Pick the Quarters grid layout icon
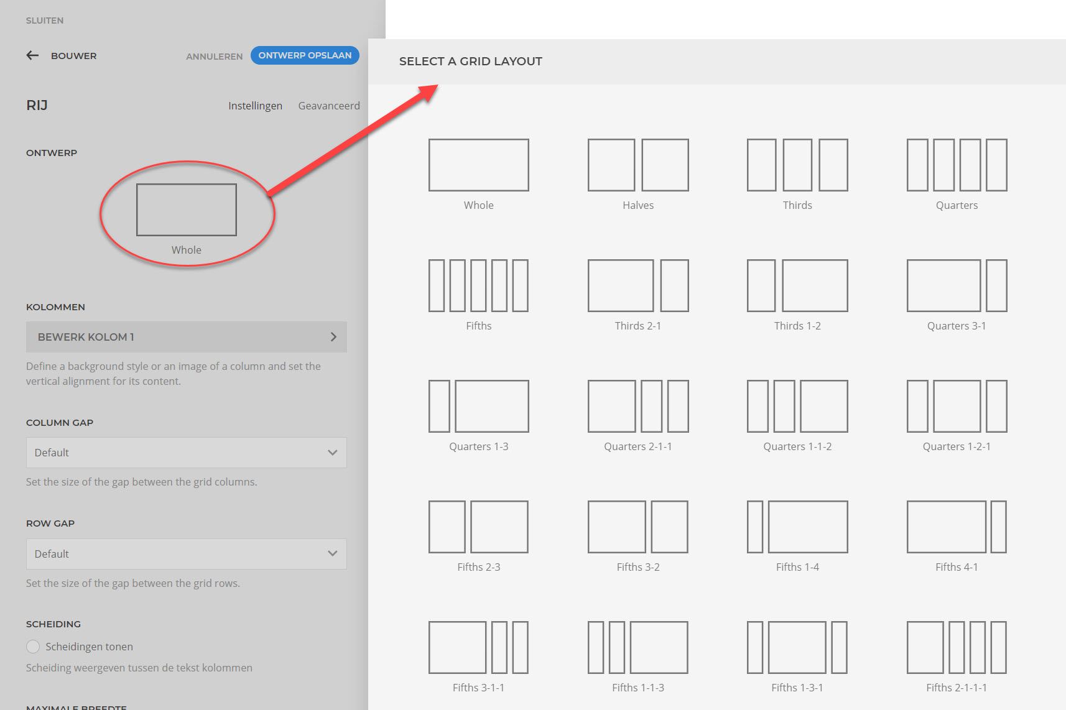Screen dimensions: 1066x710 point(957,165)
